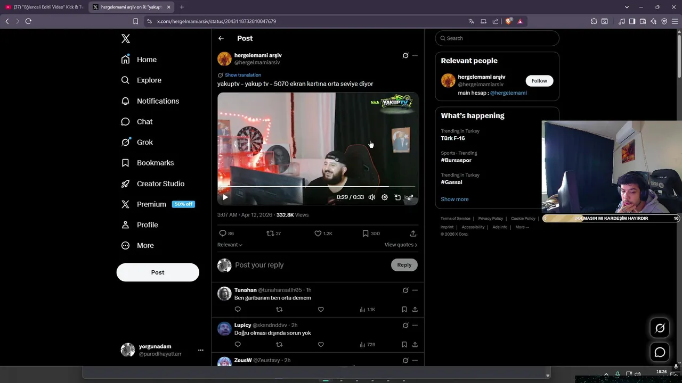The image size is (682, 383).
Task: Click Grok icon on Tunahan reply
Action: click(405, 290)
